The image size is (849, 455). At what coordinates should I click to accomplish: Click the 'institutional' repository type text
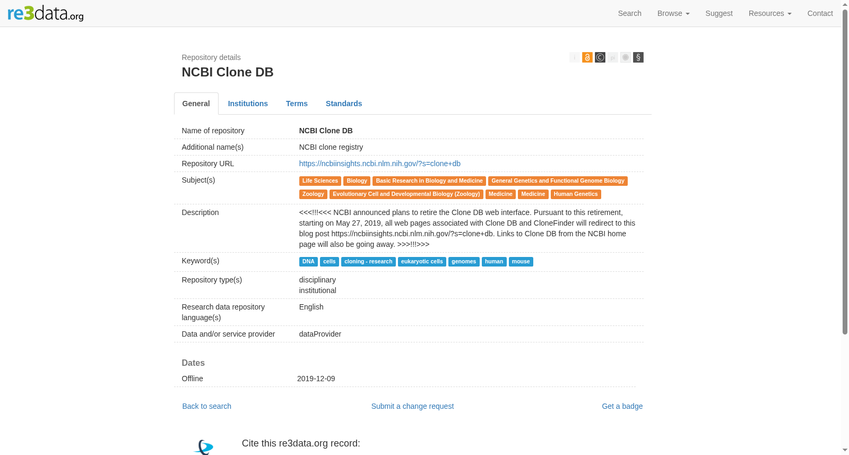point(318,290)
